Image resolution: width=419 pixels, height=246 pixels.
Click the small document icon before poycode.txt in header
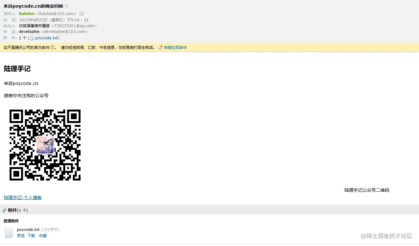coord(32,38)
